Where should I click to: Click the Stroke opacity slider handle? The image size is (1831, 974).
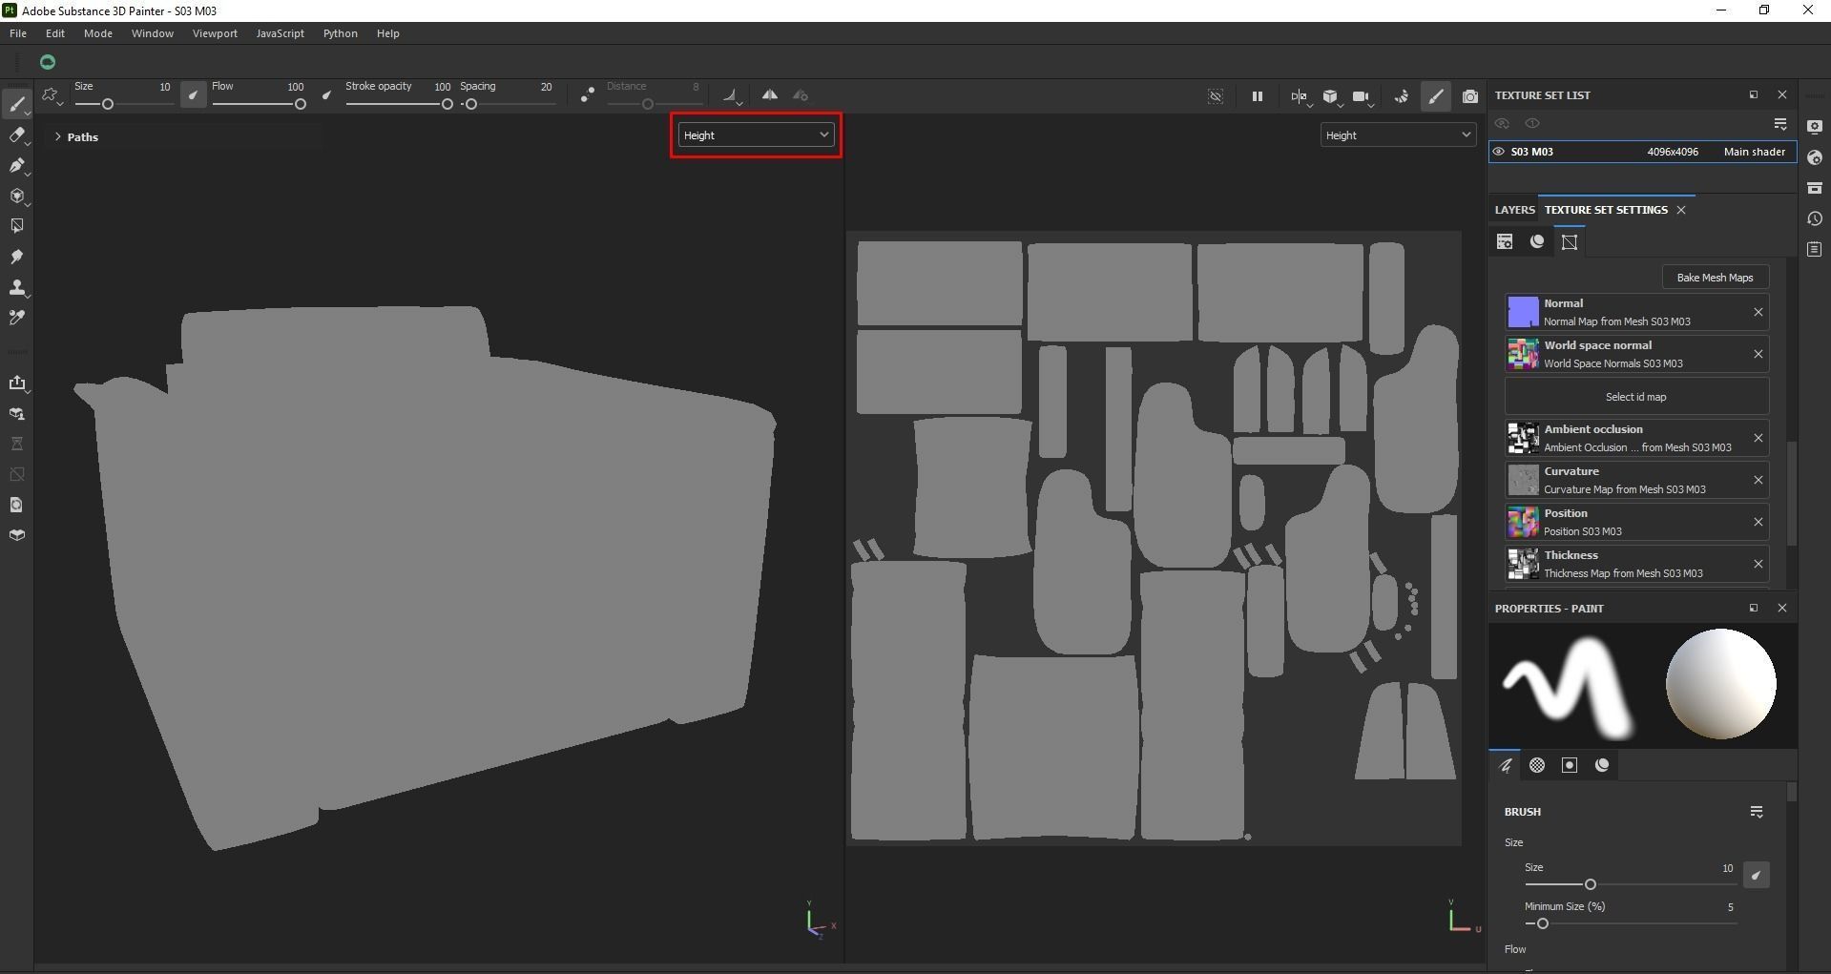pyautogui.click(x=447, y=104)
